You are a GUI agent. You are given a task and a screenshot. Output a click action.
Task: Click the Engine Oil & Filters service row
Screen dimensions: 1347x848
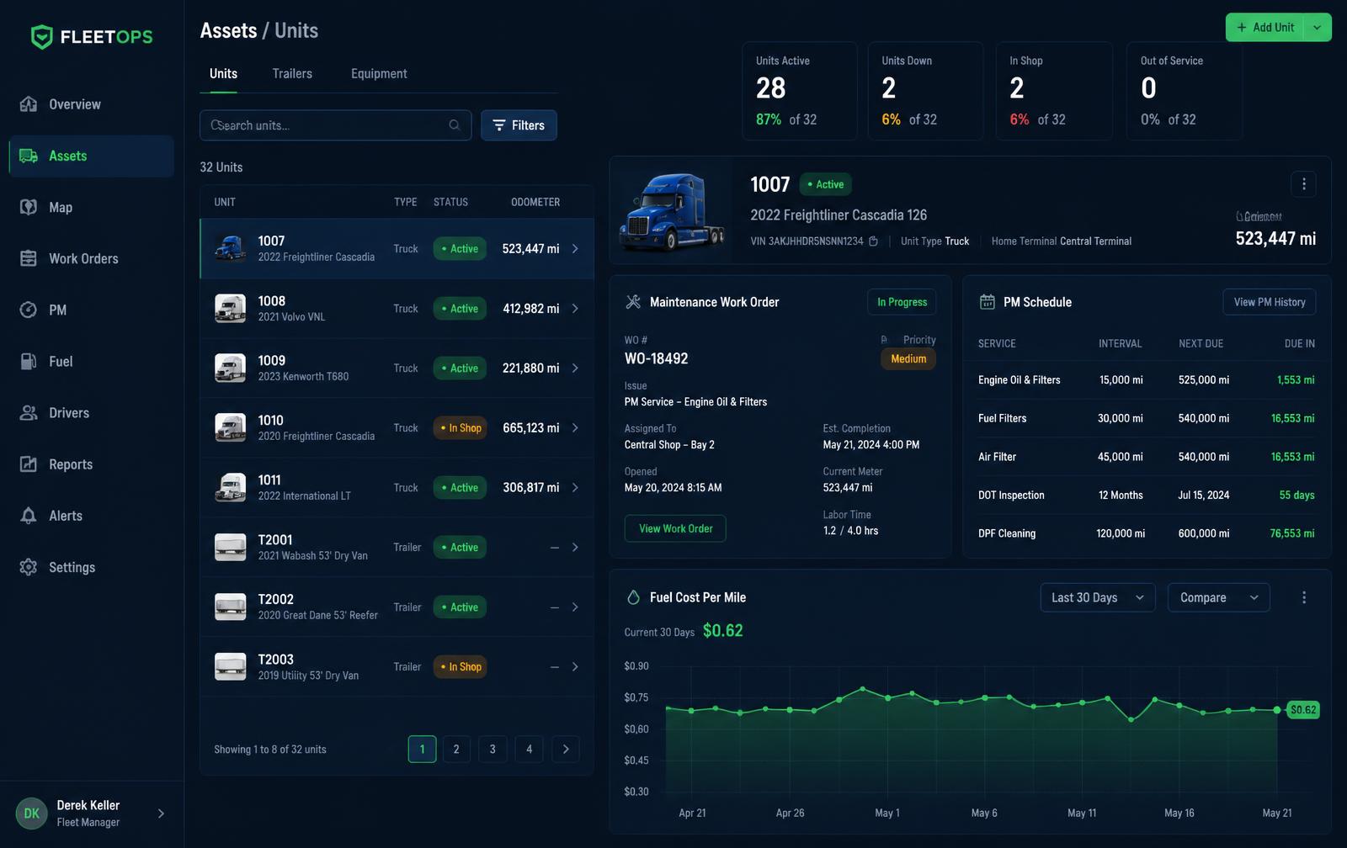(x=1146, y=380)
